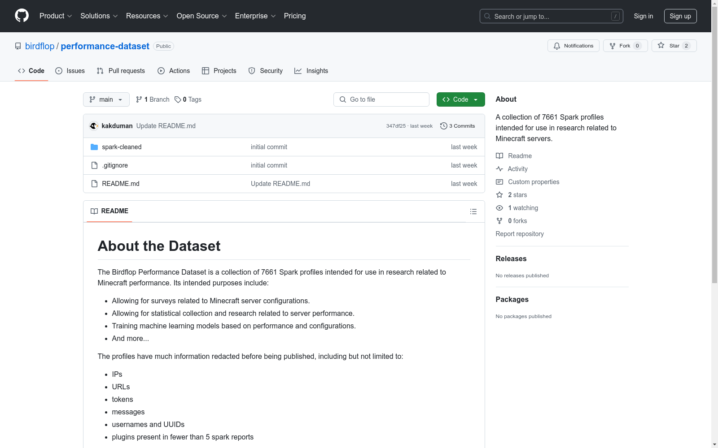Star the repository
This screenshot has height=448, width=718.
tap(674, 46)
